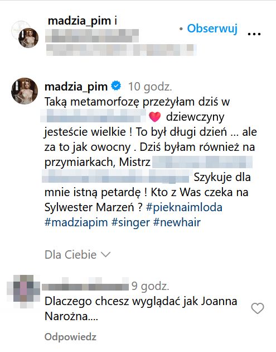Open madzia_pim username in the post header

click(x=79, y=21)
